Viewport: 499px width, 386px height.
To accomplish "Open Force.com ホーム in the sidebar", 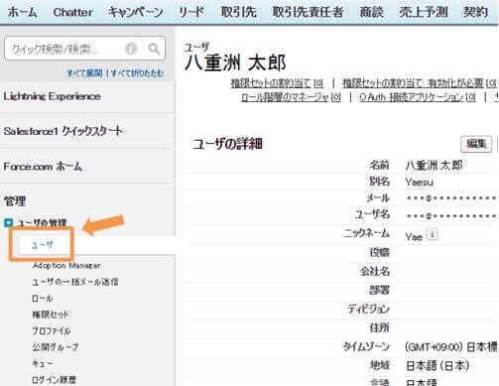I will 43,166.
